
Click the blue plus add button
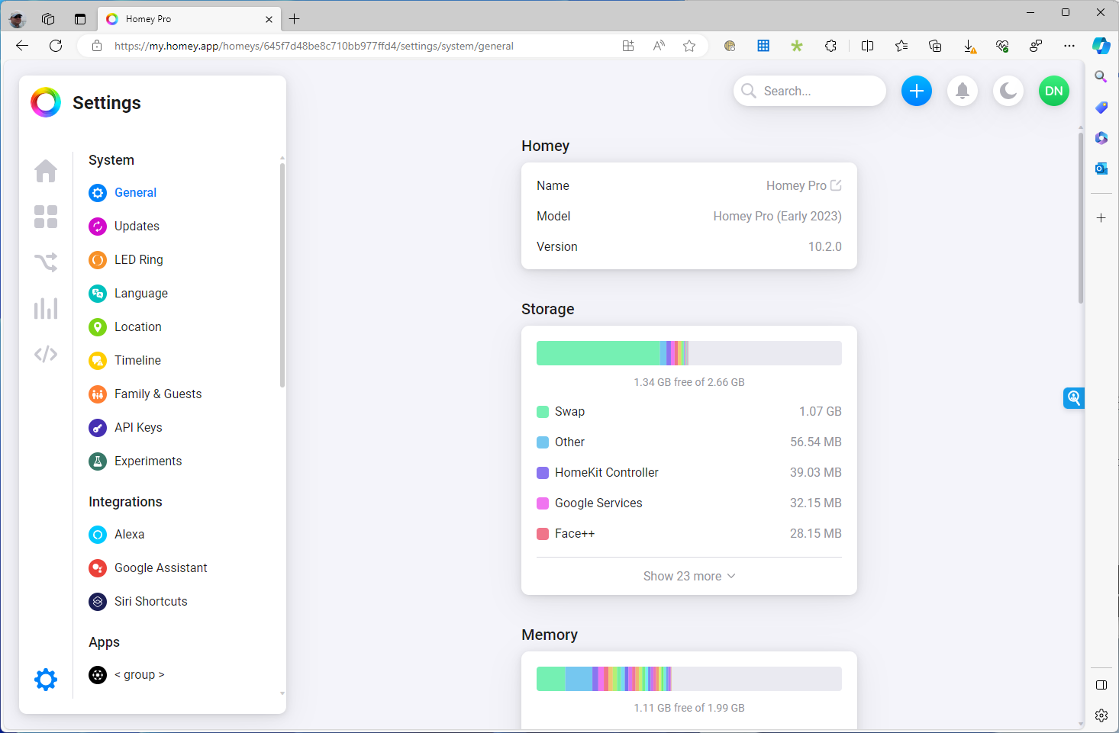coord(917,91)
